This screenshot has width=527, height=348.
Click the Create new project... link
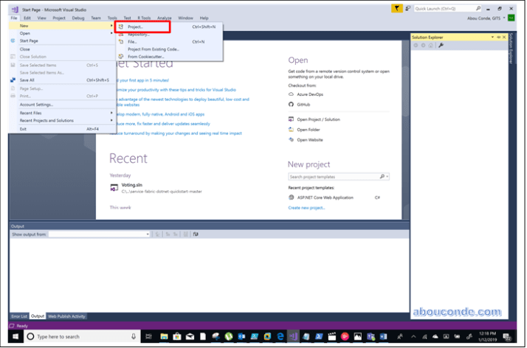click(306, 208)
